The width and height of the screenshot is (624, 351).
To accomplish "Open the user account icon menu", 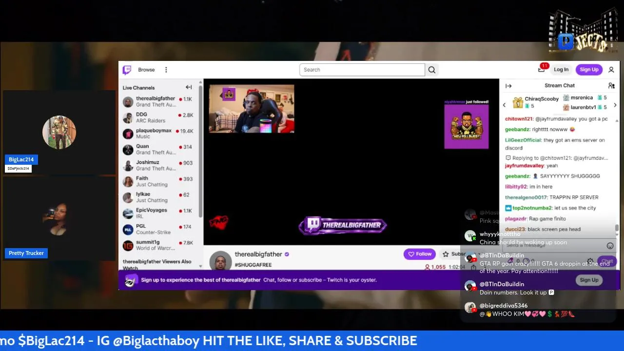I will coord(611,70).
